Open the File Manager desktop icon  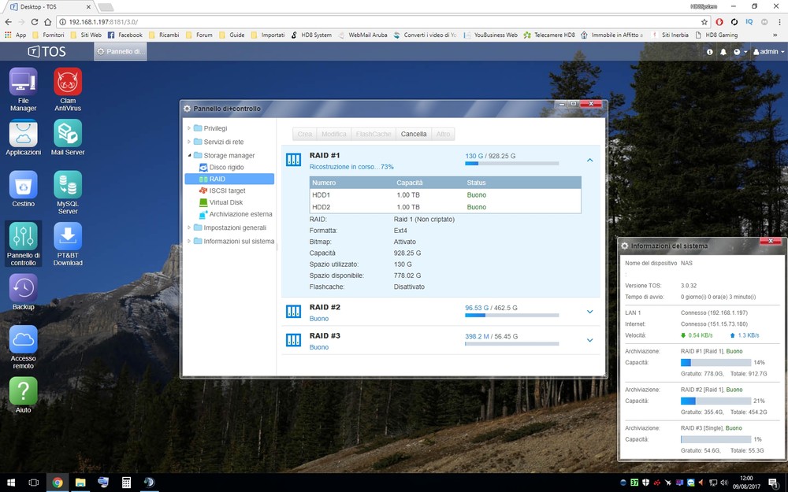coord(23,82)
